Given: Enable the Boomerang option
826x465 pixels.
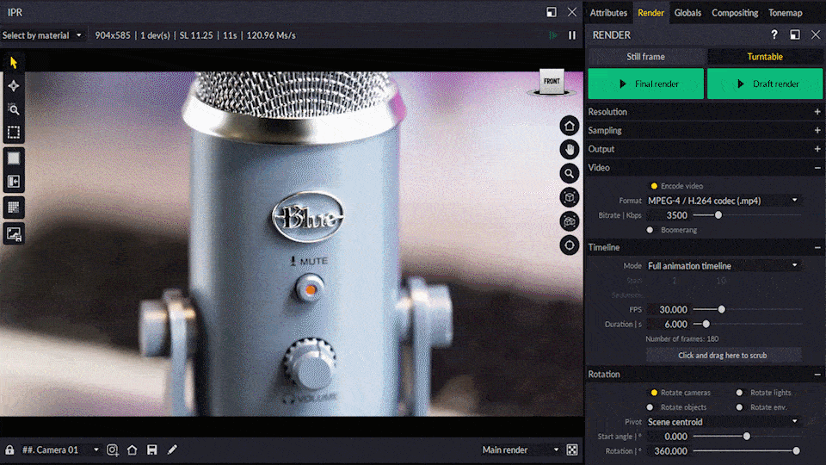Looking at the screenshot, I should point(650,230).
